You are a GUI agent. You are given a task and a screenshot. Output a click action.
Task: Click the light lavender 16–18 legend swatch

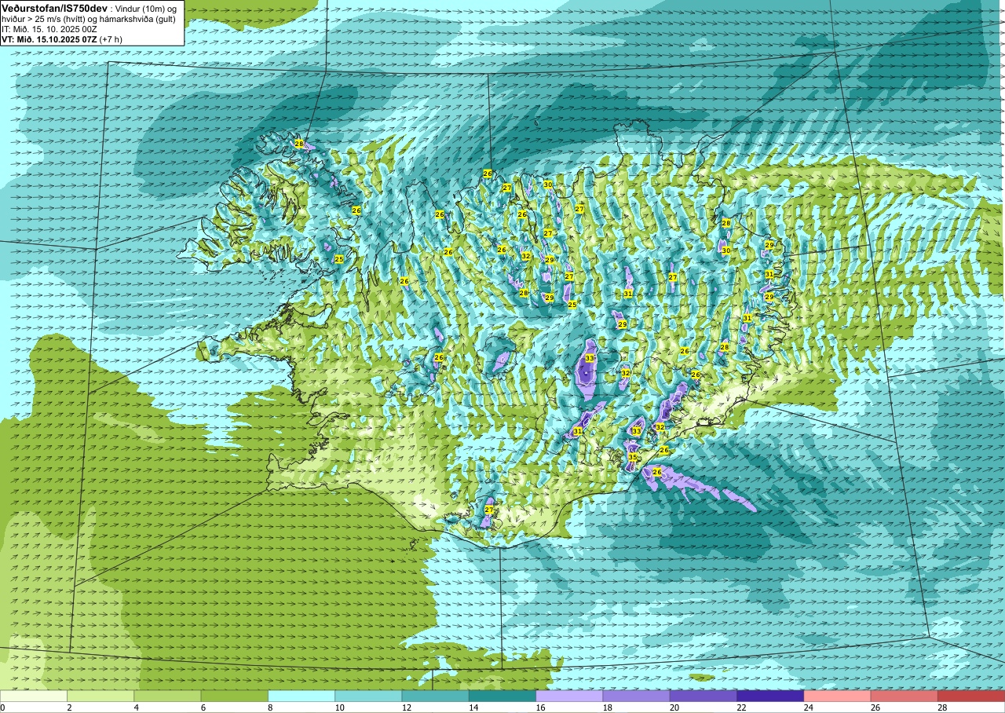point(569,696)
